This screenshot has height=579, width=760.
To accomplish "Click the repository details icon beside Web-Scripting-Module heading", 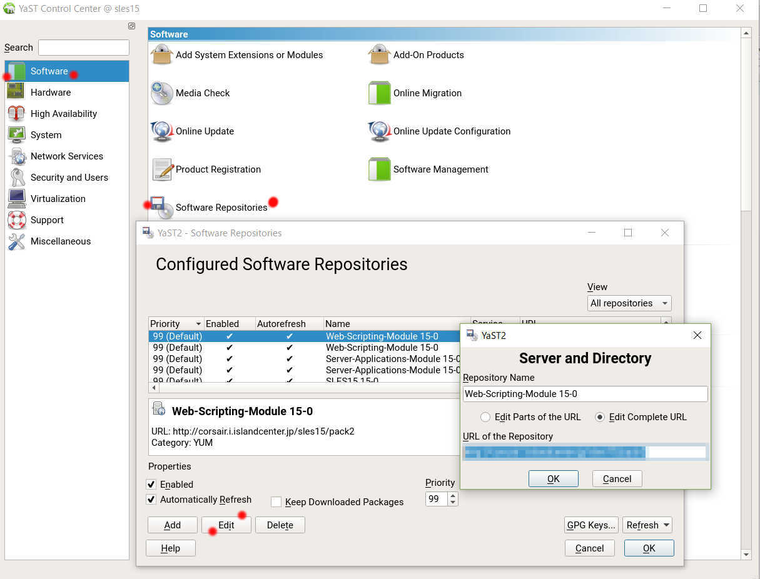I will pyautogui.click(x=159, y=410).
